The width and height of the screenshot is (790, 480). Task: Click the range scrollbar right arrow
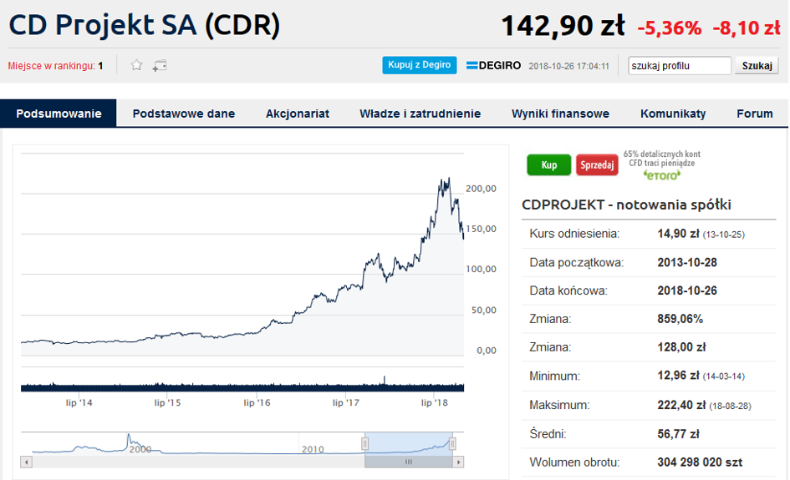(x=458, y=462)
